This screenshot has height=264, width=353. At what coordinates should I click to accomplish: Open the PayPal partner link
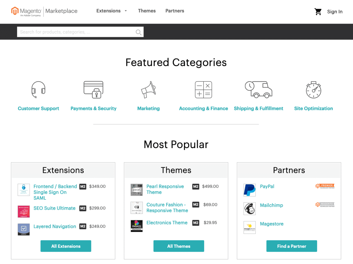(267, 186)
